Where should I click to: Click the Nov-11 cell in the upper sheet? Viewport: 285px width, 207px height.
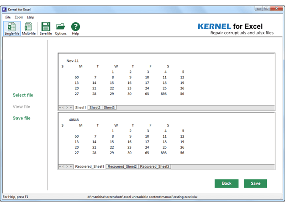click(x=72, y=61)
